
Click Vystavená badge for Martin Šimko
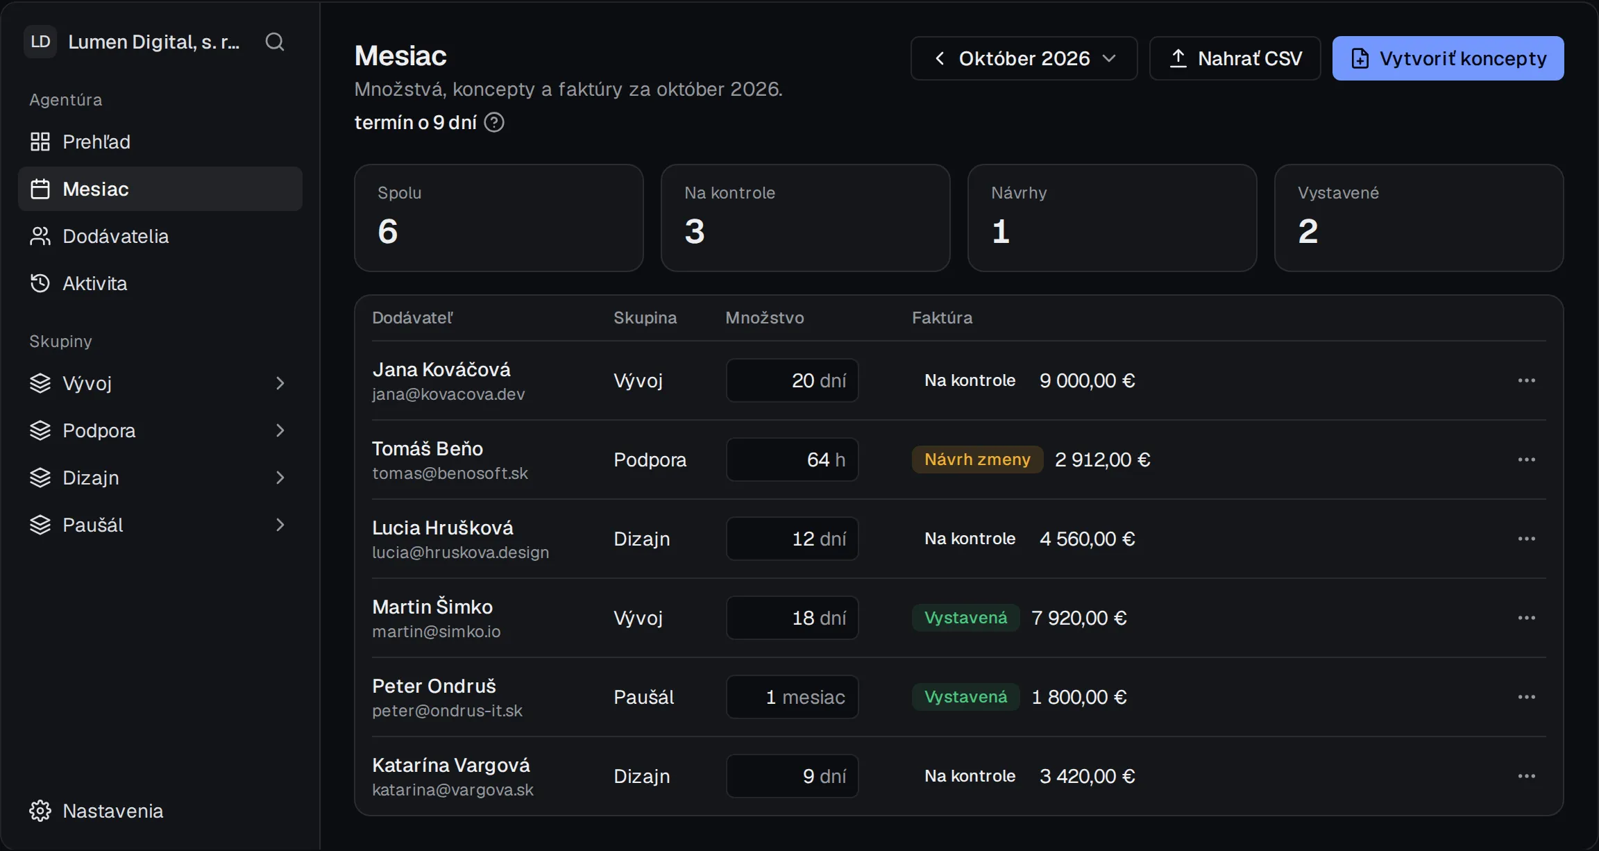965,618
